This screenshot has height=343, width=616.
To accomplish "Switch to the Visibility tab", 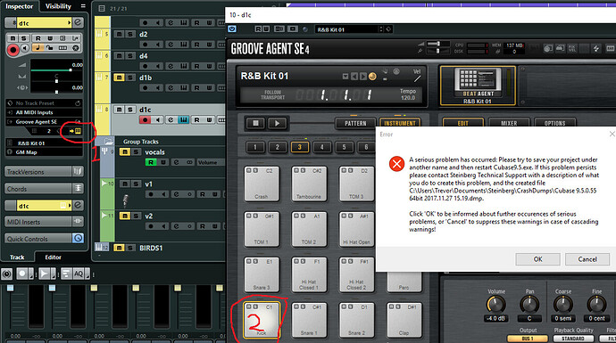I will tap(58, 6).
